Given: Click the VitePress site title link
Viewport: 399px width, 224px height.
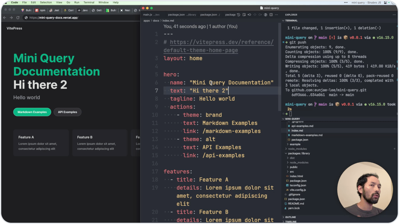Looking at the screenshot, I should 14,28.
